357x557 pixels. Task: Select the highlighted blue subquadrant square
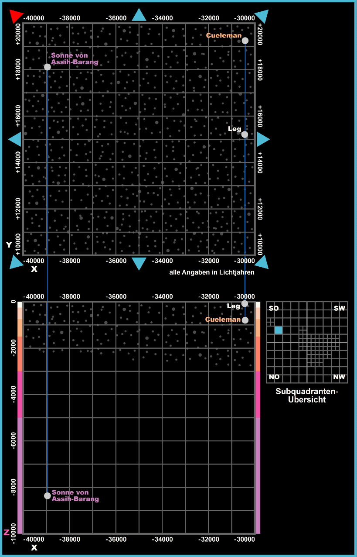279,330
